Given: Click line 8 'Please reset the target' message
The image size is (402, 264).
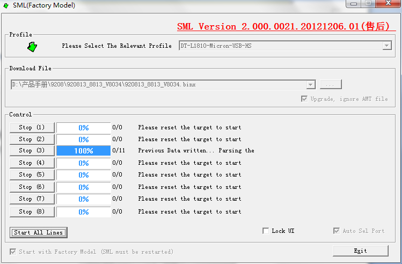Looking at the screenshot, I should [189, 211].
